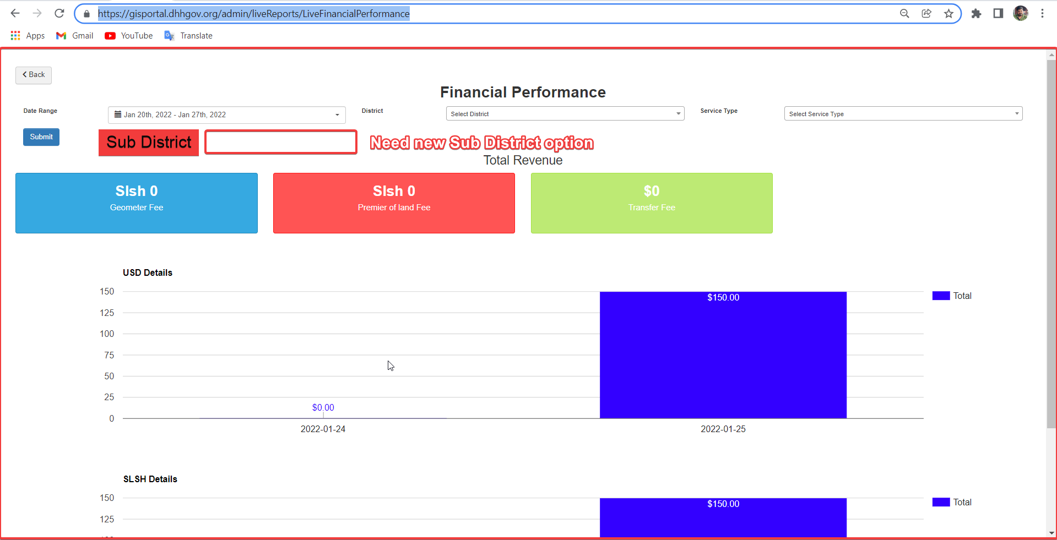
Task: Open the extensions puzzle icon
Action: [x=976, y=14]
